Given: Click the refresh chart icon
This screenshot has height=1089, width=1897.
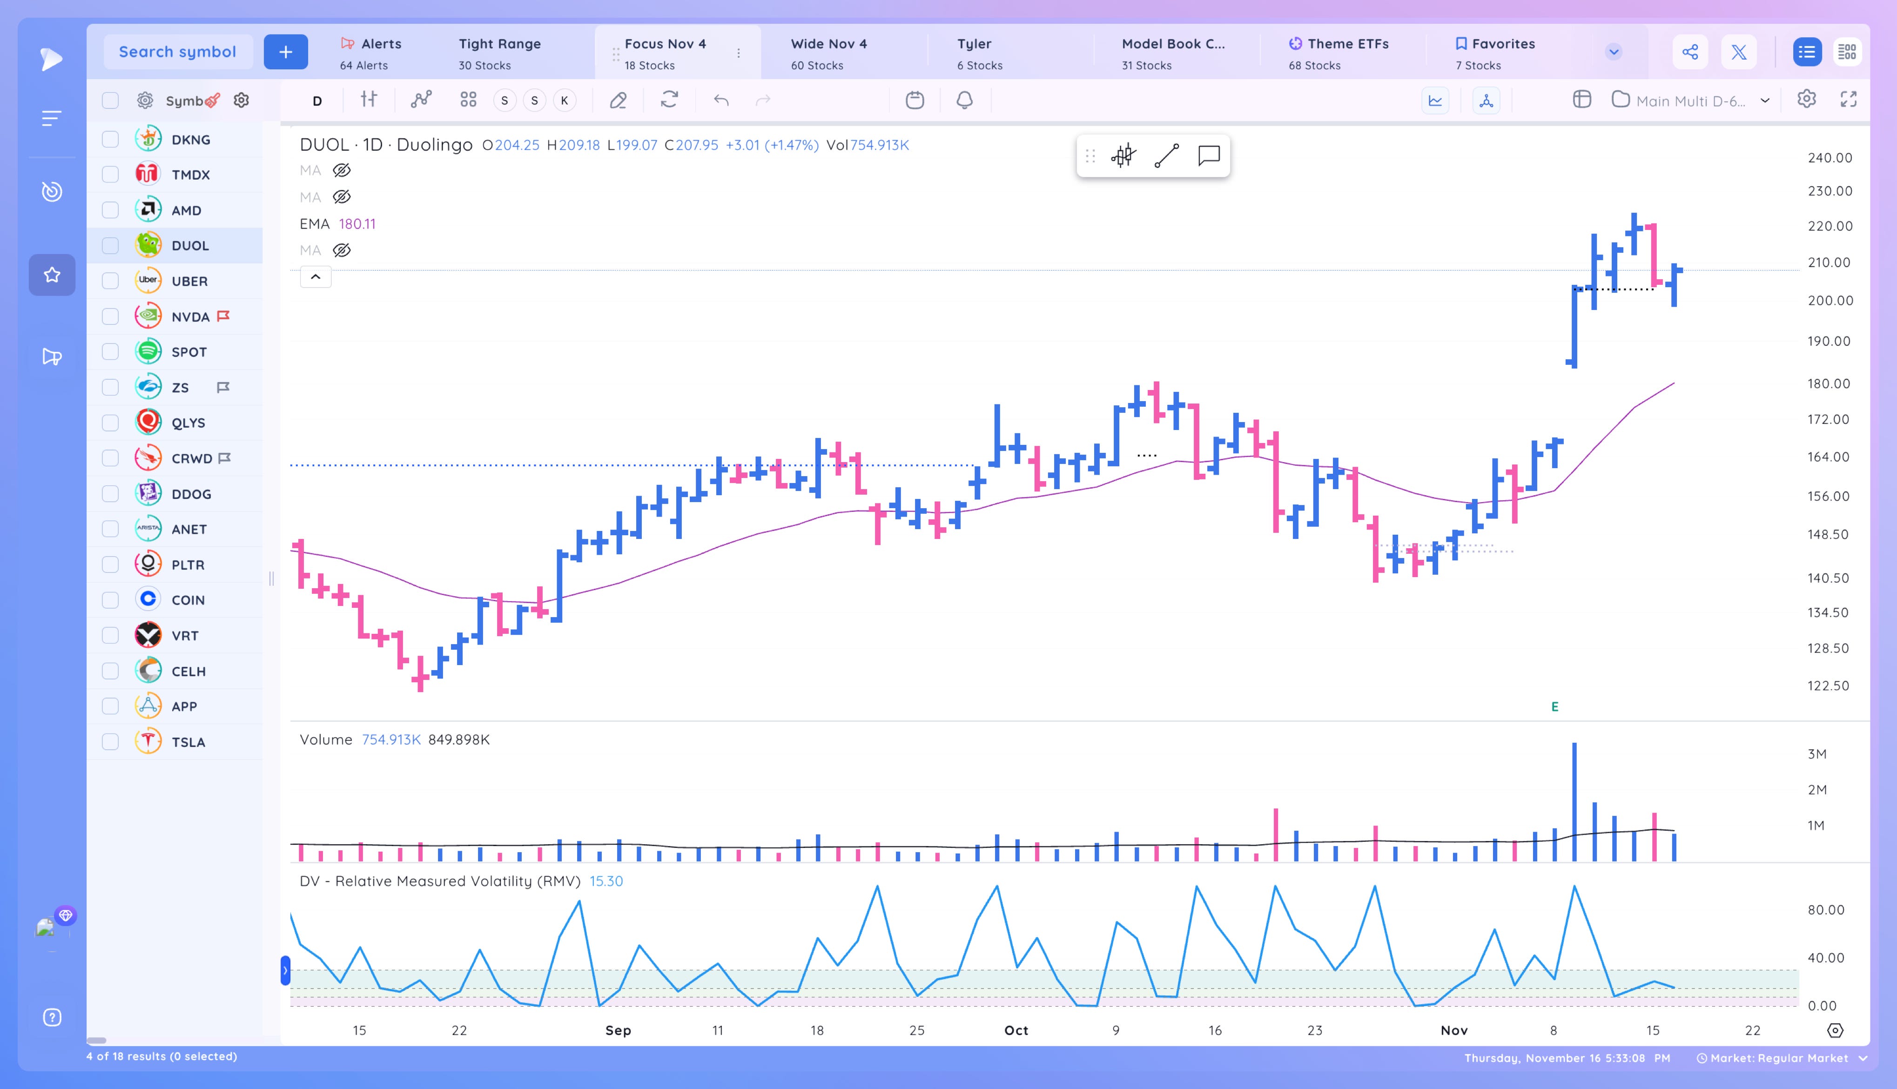Looking at the screenshot, I should pyautogui.click(x=669, y=100).
